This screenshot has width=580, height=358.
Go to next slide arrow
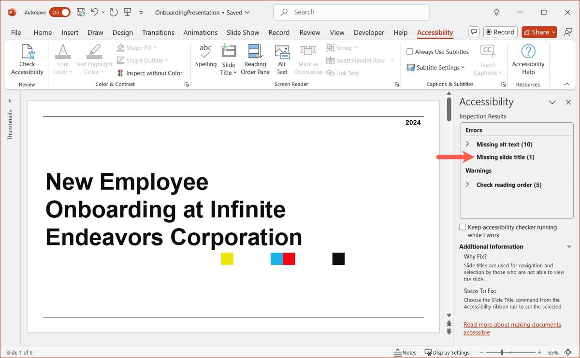[x=449, y=331]
